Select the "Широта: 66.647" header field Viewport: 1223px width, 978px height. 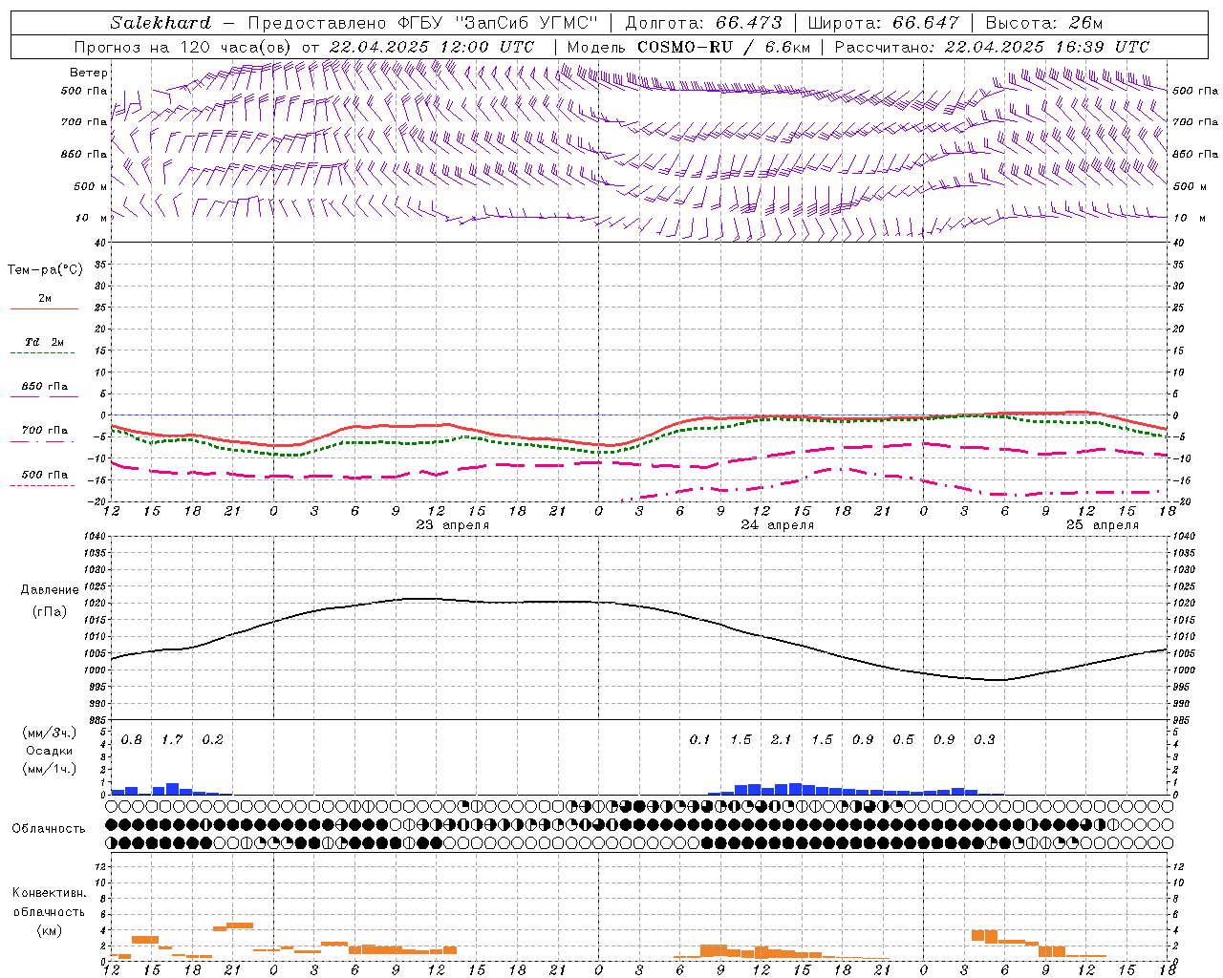884,23
